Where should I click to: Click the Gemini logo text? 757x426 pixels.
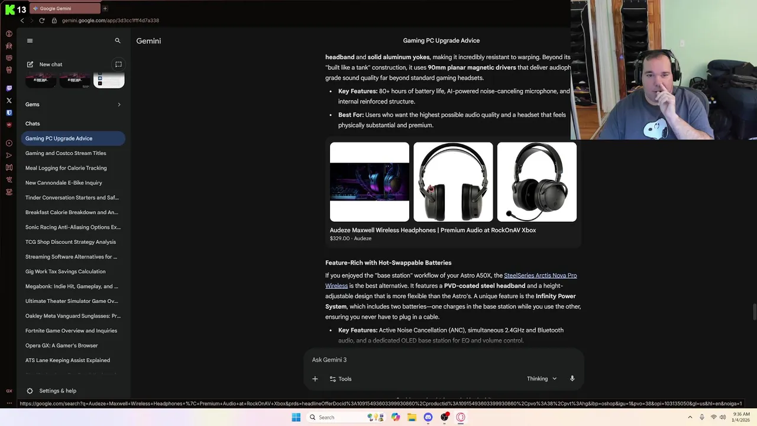pos(148,41)
